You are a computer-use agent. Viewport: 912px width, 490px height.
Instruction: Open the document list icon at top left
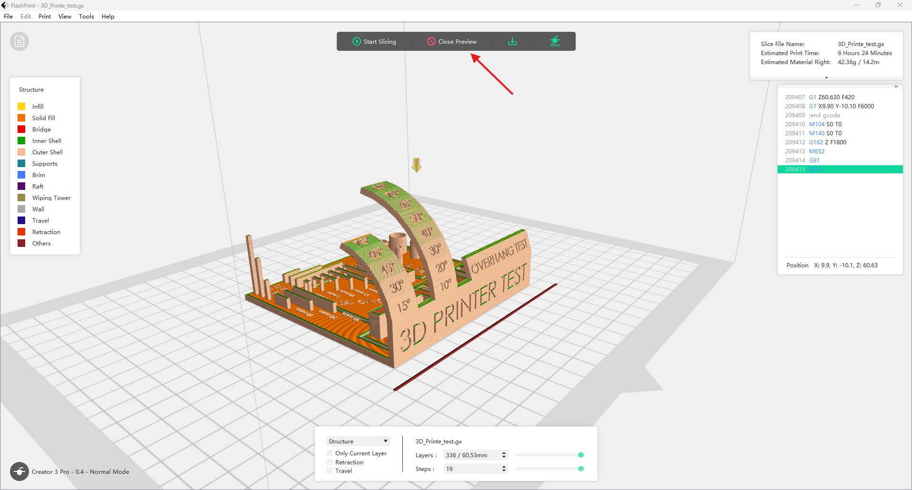[x=19, y=42]
